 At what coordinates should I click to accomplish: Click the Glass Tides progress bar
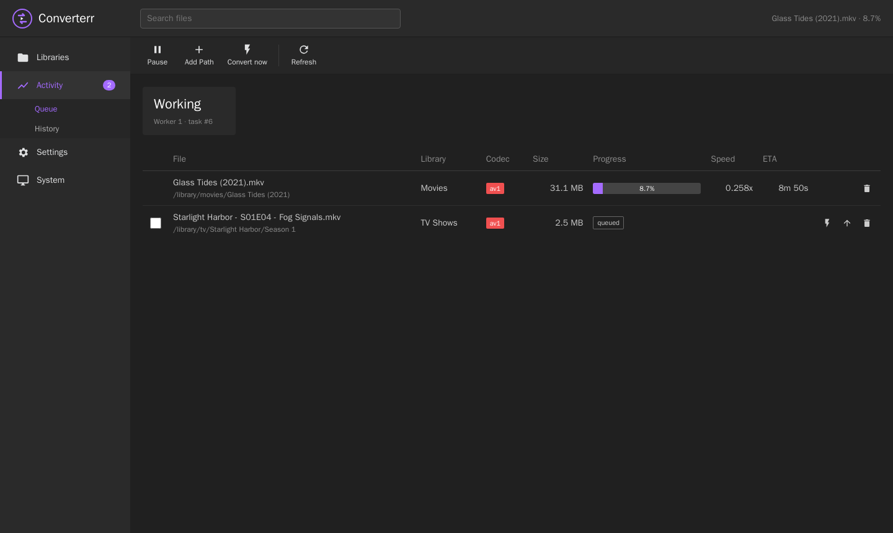647,188
